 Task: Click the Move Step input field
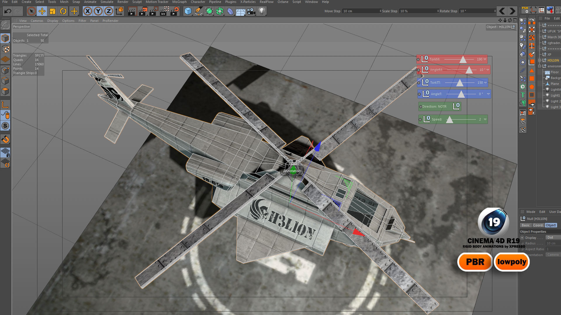[362, 11]
